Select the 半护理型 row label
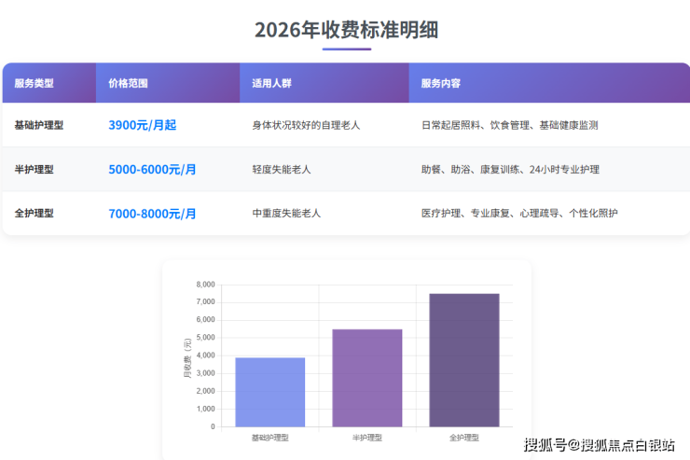This screenshot has height=460, width=690. 34,169
